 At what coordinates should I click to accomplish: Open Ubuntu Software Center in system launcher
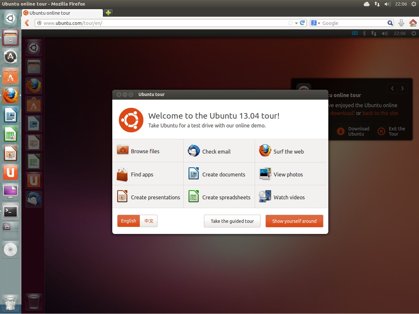coord(10,76)
